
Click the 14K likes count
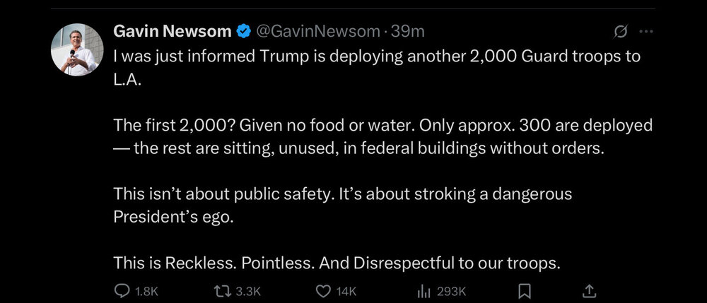pos(347,291)
